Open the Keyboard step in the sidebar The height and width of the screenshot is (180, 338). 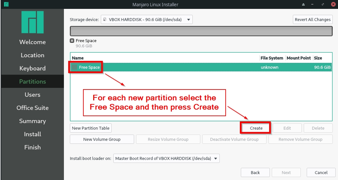point(33,68)
